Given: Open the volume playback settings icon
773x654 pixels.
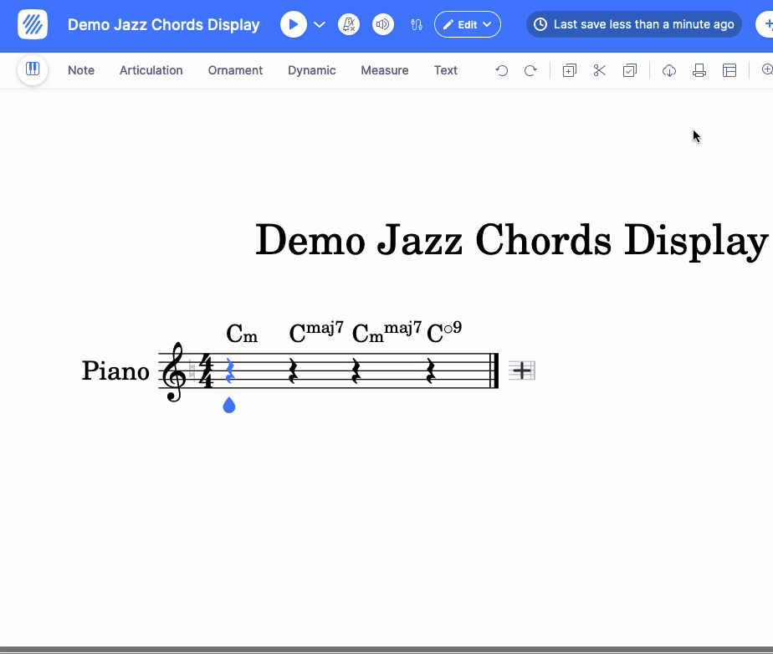Looking at the screenshot, I should [382, 25].
